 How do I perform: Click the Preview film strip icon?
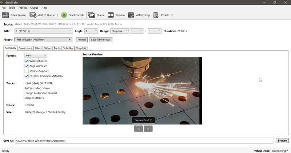pyautogui.click(x=111, y=15)
